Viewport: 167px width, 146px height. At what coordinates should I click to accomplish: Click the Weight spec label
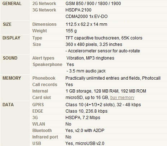40,31
